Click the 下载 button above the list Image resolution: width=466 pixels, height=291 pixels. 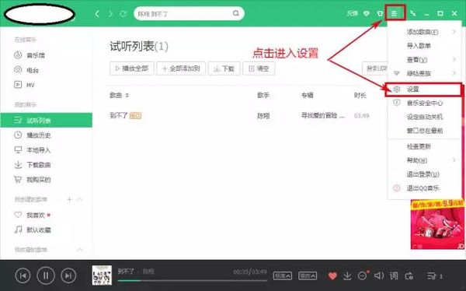tap(224, 68)
